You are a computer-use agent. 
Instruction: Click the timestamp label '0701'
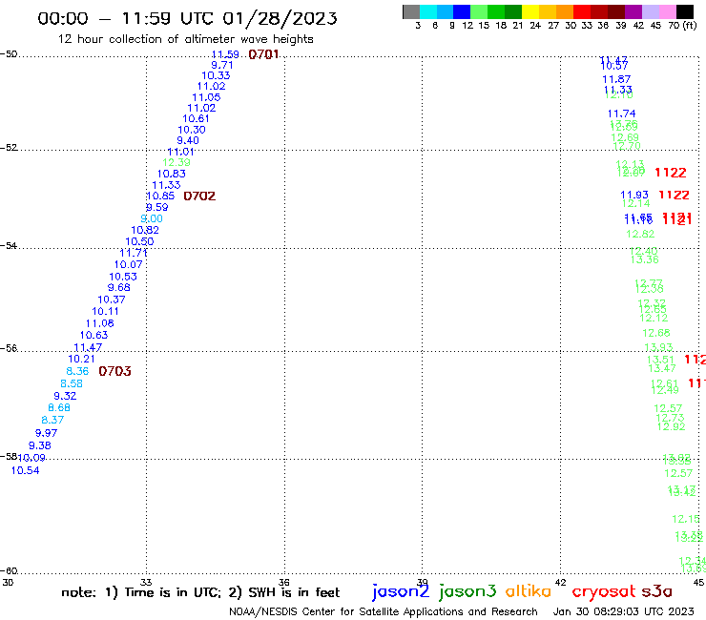pyautogui.click(x=264, y=54)
